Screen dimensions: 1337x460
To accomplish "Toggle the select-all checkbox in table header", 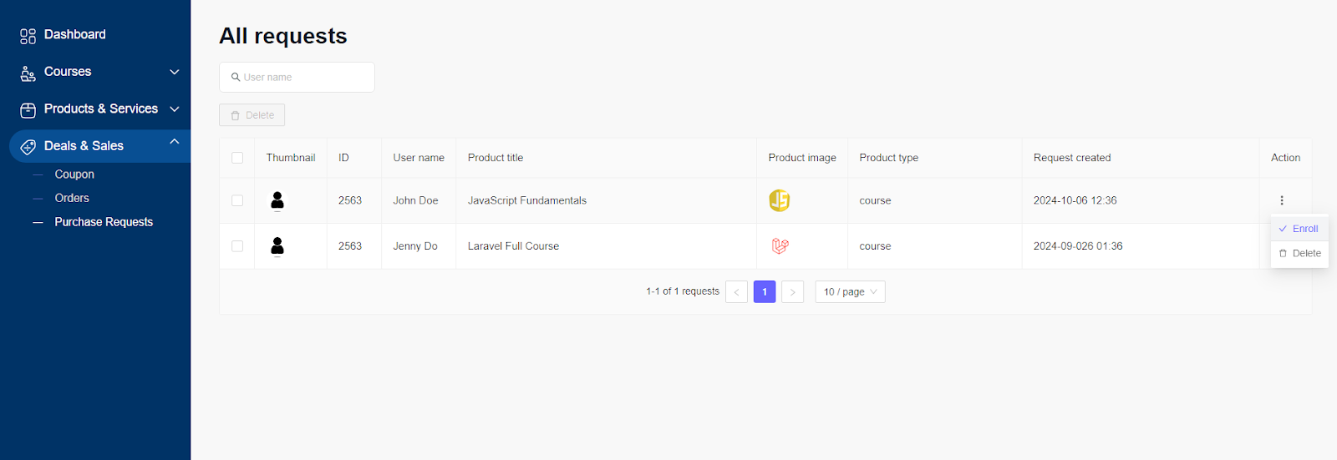I will (237, 158).
